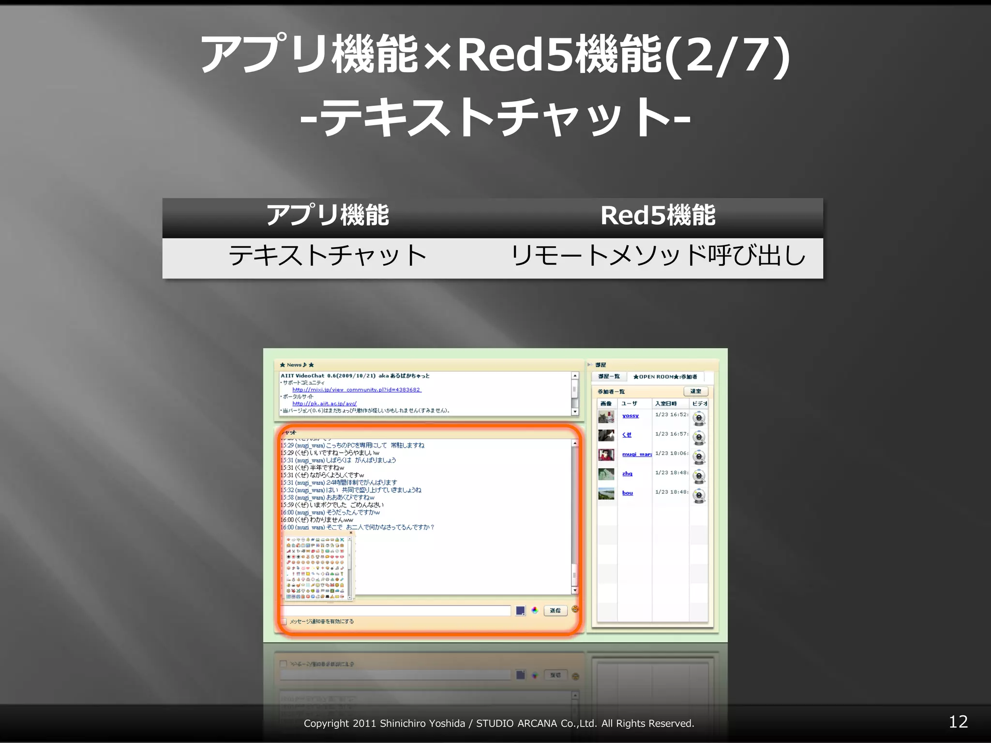991x743 pixels.
Task: Click the 送信 send button
Action: click(556, 610)
